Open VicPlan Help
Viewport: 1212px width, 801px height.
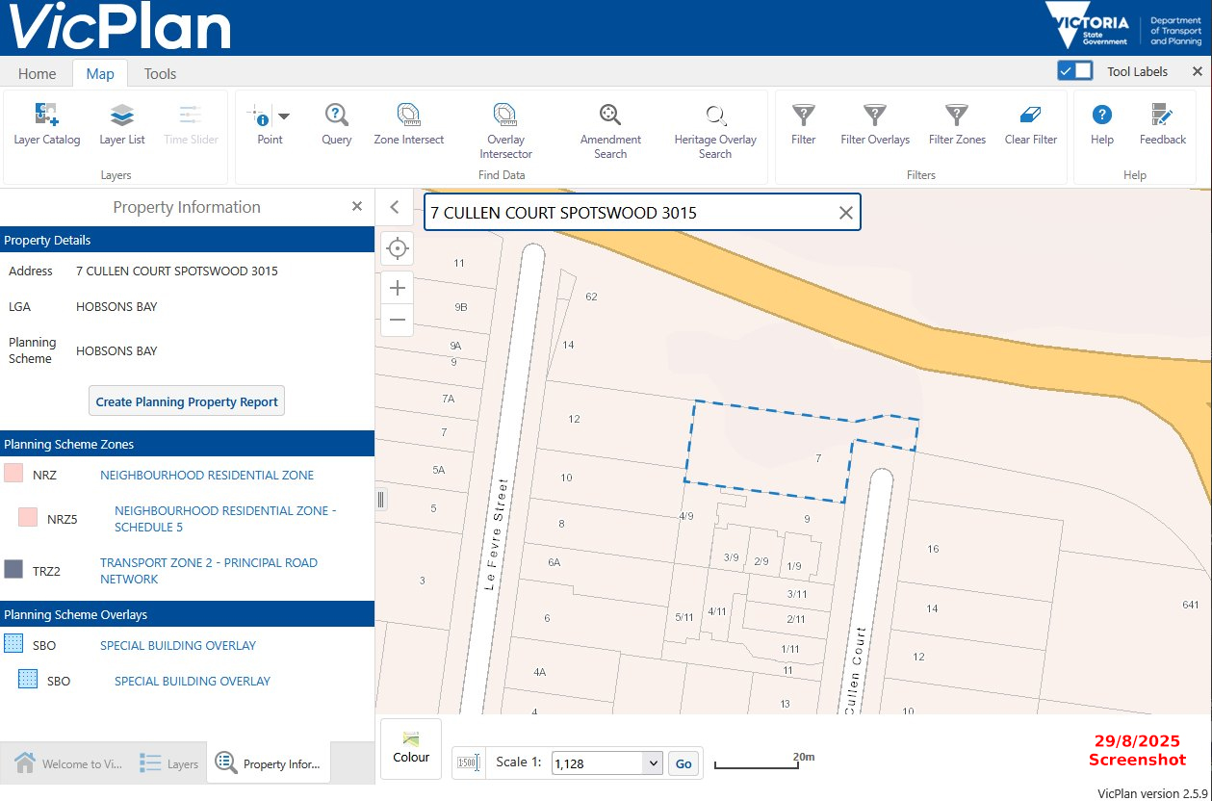[1100, 123]
